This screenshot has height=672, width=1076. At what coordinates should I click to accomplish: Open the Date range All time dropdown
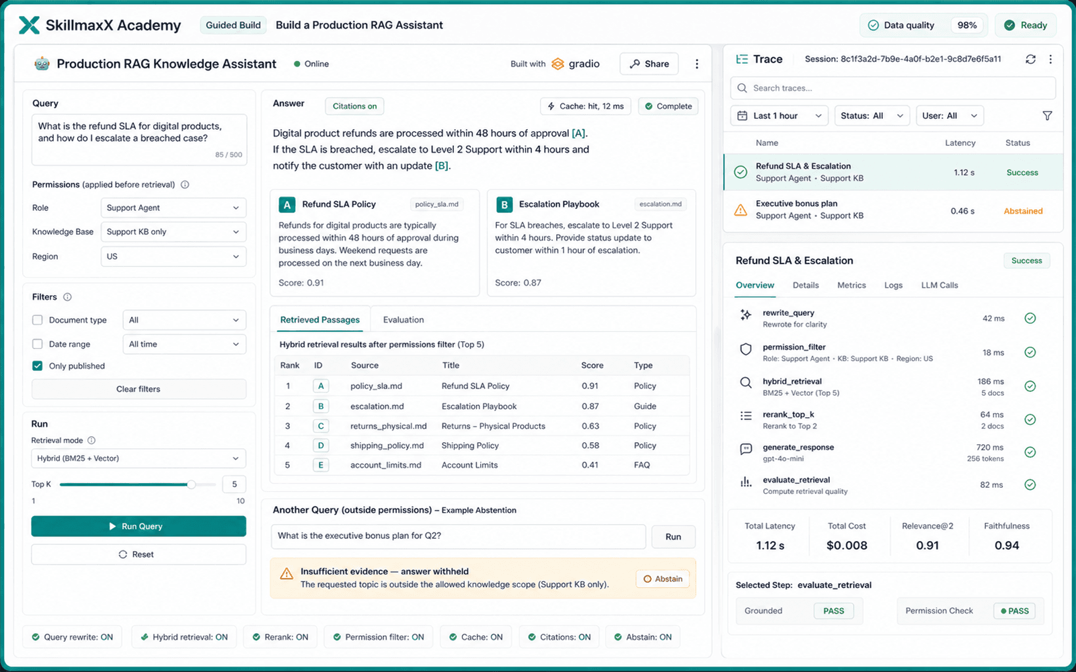(184, 344)
